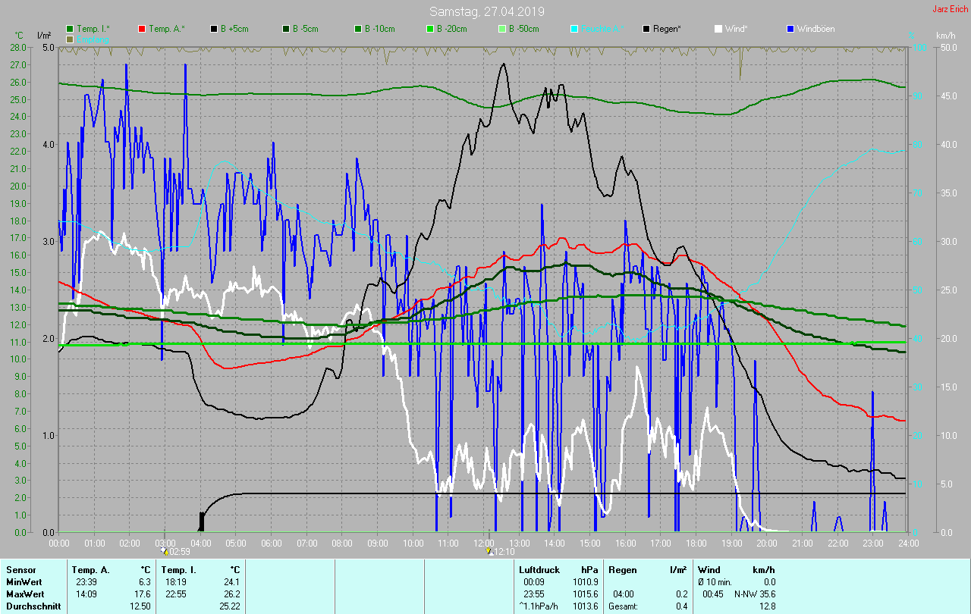Toggle the B -10cm series label
This screenshot has width=971, height=614.
click(379, 29)
